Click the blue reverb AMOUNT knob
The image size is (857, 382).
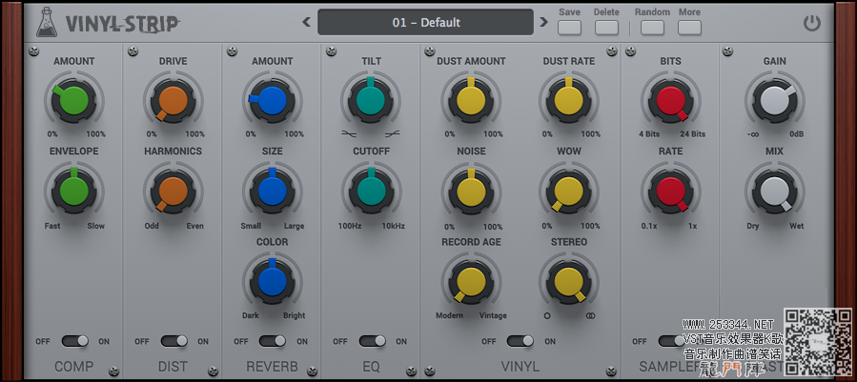[x=273, y=101]
